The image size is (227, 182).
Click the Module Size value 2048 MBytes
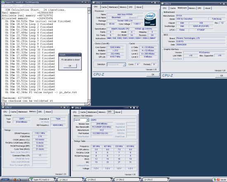point(102,124)
